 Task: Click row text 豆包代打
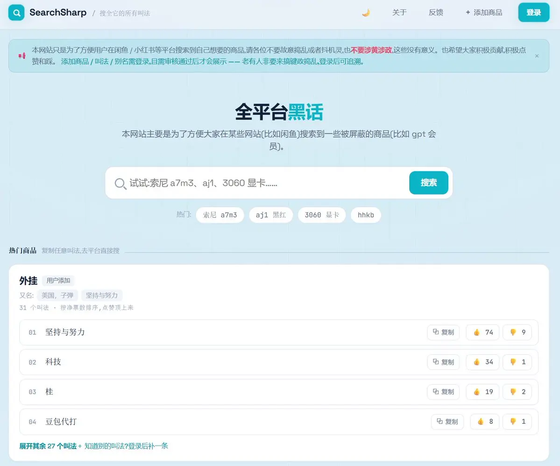61,421
